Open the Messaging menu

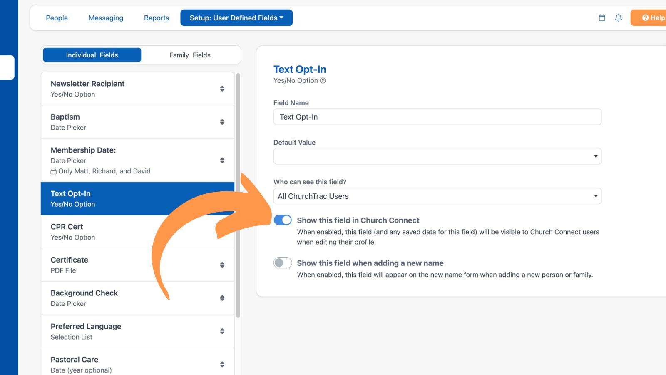pyautogui.click(x=106, y=18)
